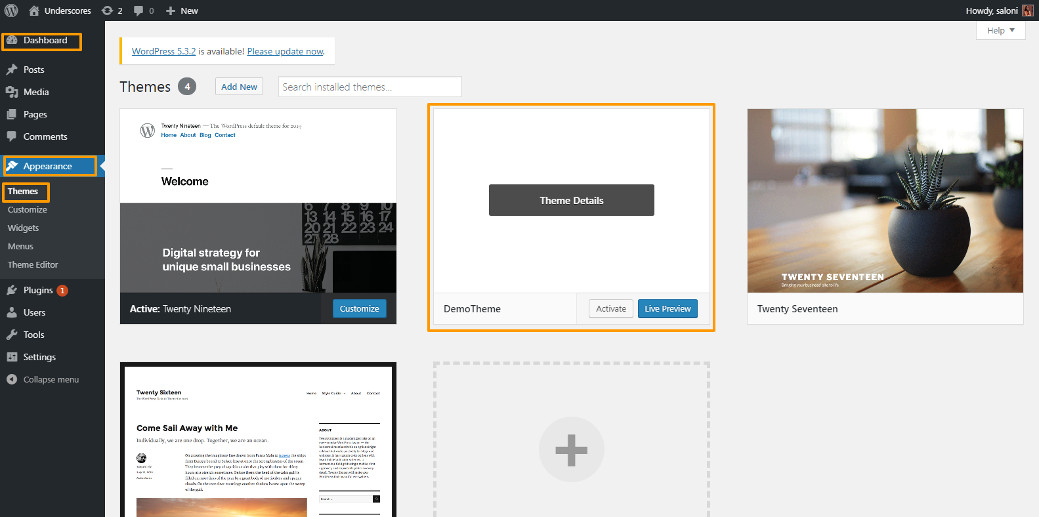Open the WordPress 5.3.2 link
1039x517 pixels.
pos(163,51)
